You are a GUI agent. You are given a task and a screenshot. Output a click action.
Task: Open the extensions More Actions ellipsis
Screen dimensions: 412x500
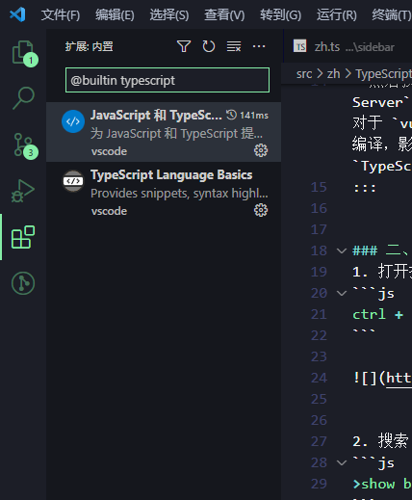(259, 46)
